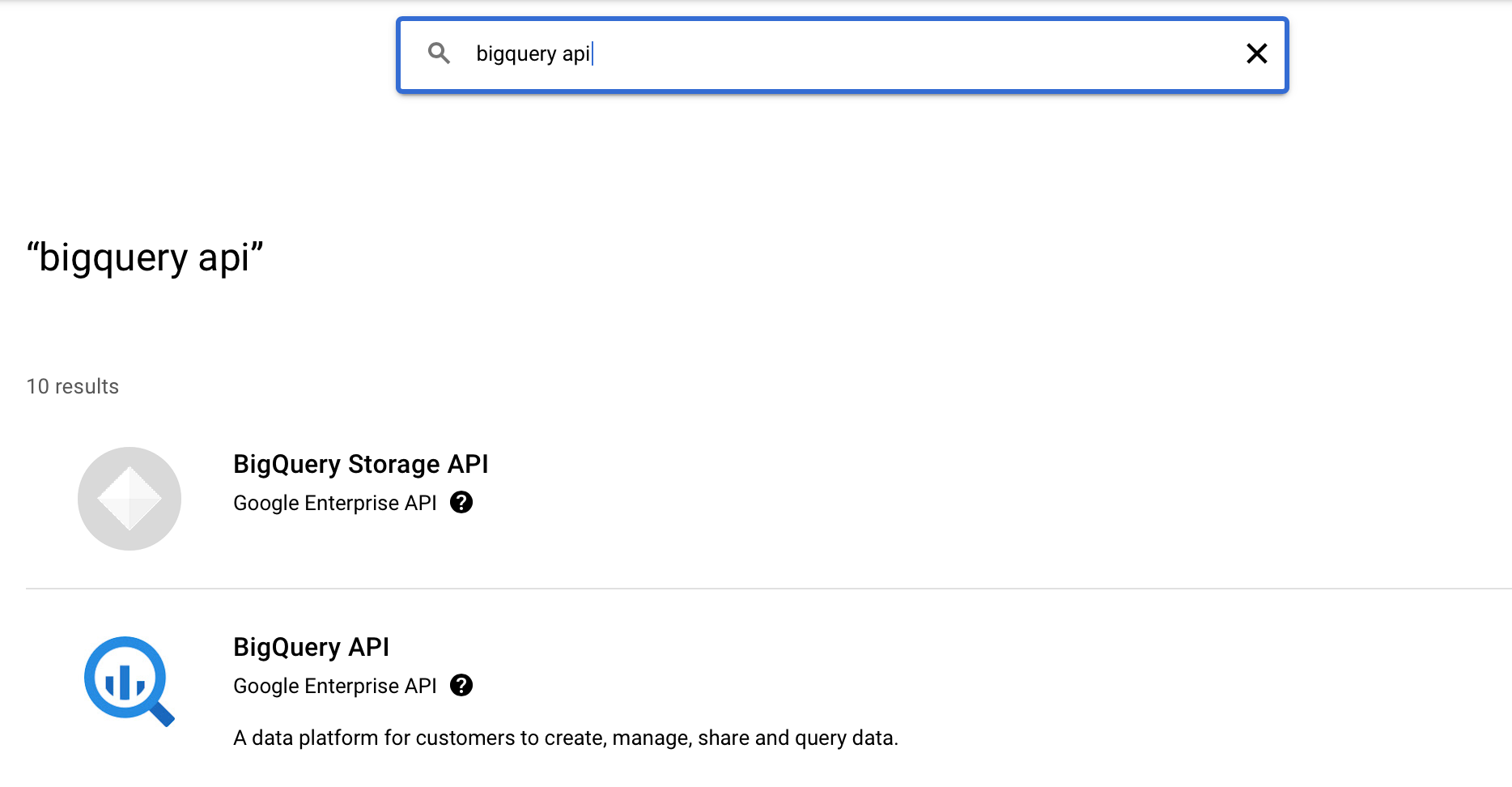The height and width of the screenshot is (787, 1512).
Task: Click the BigQuery API title text
Action: click(311, 647)
